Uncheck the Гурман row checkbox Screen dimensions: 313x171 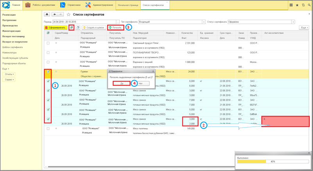pos(48,71)
